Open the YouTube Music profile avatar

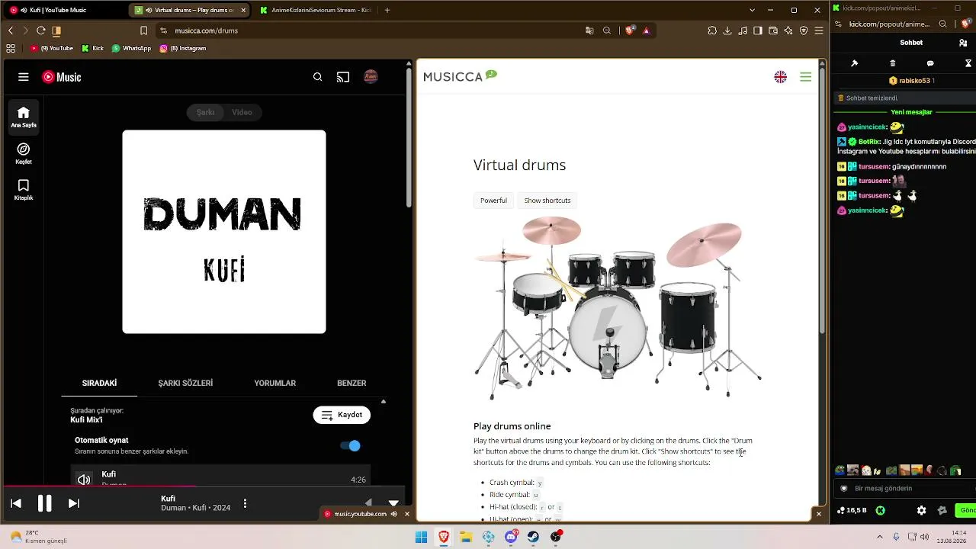click(371, 76)
